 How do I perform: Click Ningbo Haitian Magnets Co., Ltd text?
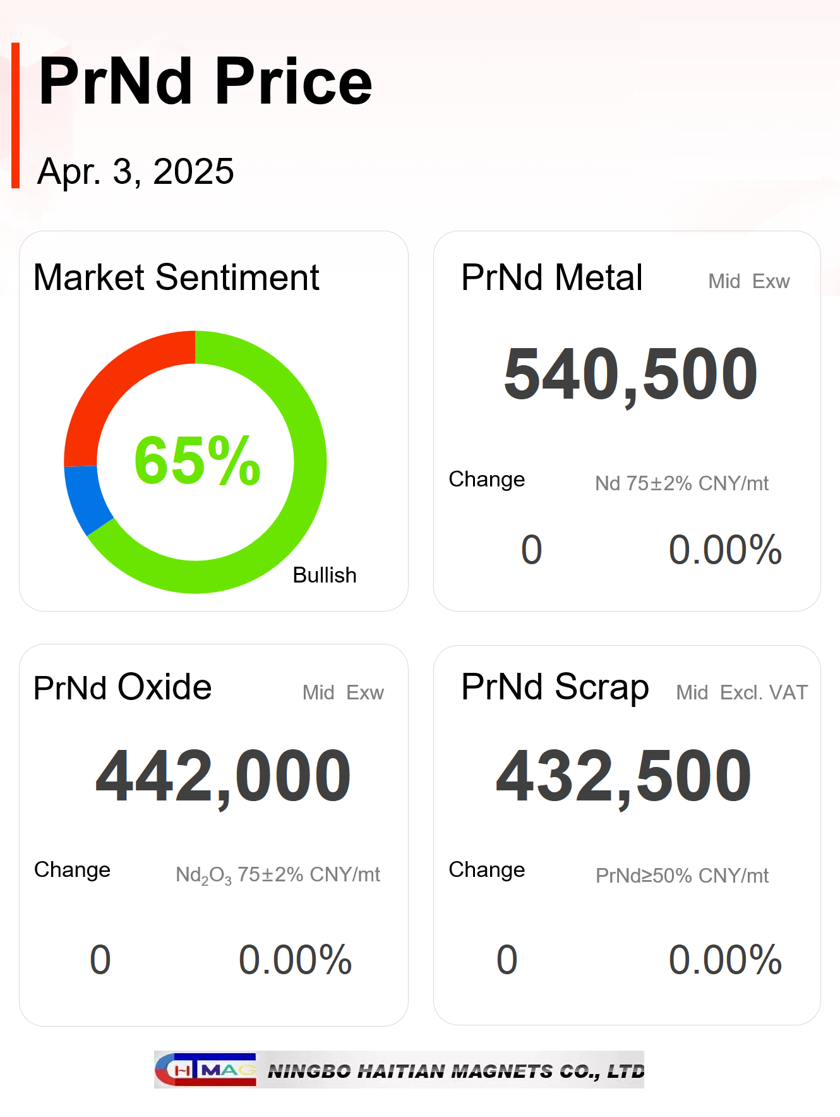(x=456, y=1071)
